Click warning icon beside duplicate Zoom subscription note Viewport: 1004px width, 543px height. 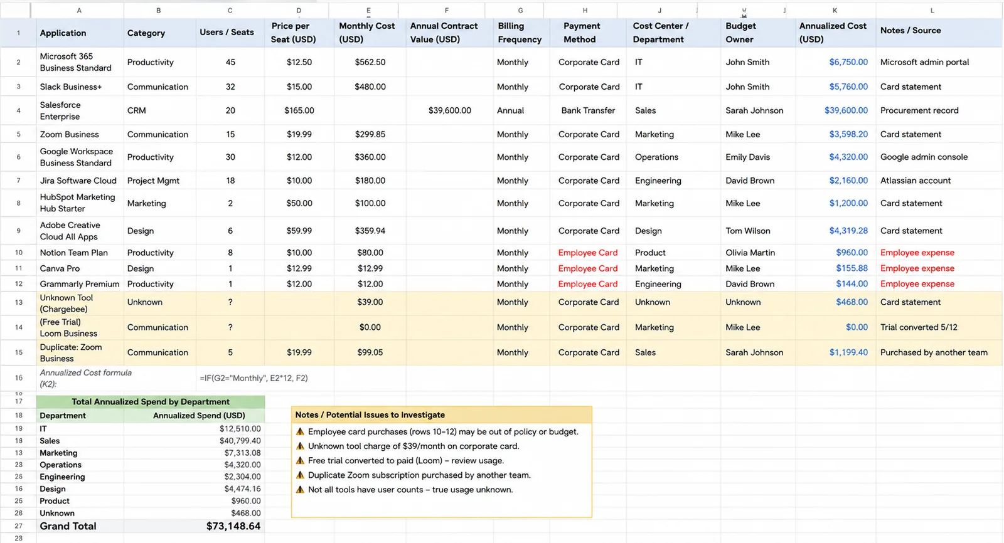tap(300, 475)
